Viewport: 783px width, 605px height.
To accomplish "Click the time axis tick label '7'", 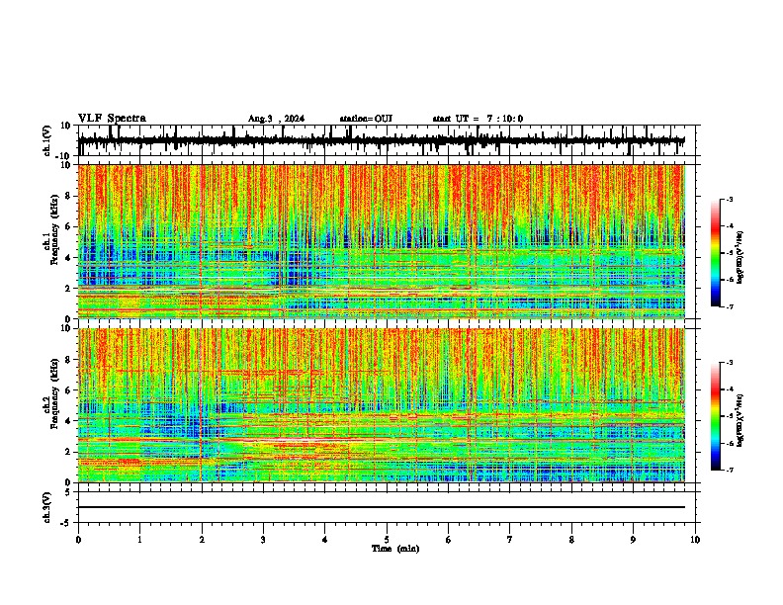I will [510, 540].
